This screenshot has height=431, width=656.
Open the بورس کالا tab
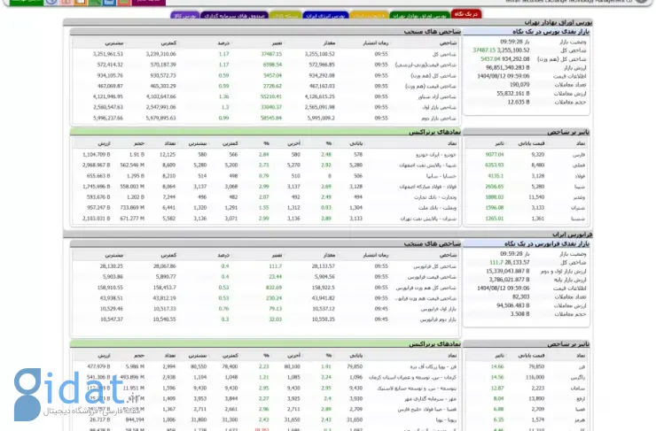pos(186,16)
